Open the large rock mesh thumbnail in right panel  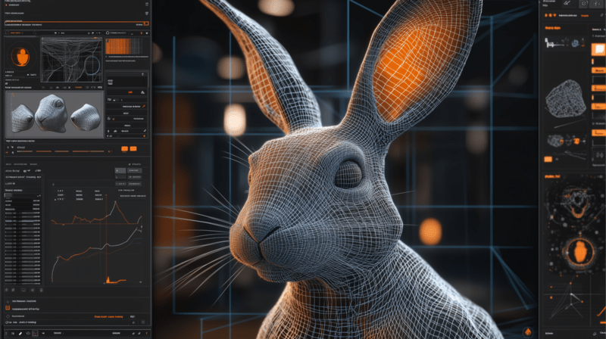566,98
